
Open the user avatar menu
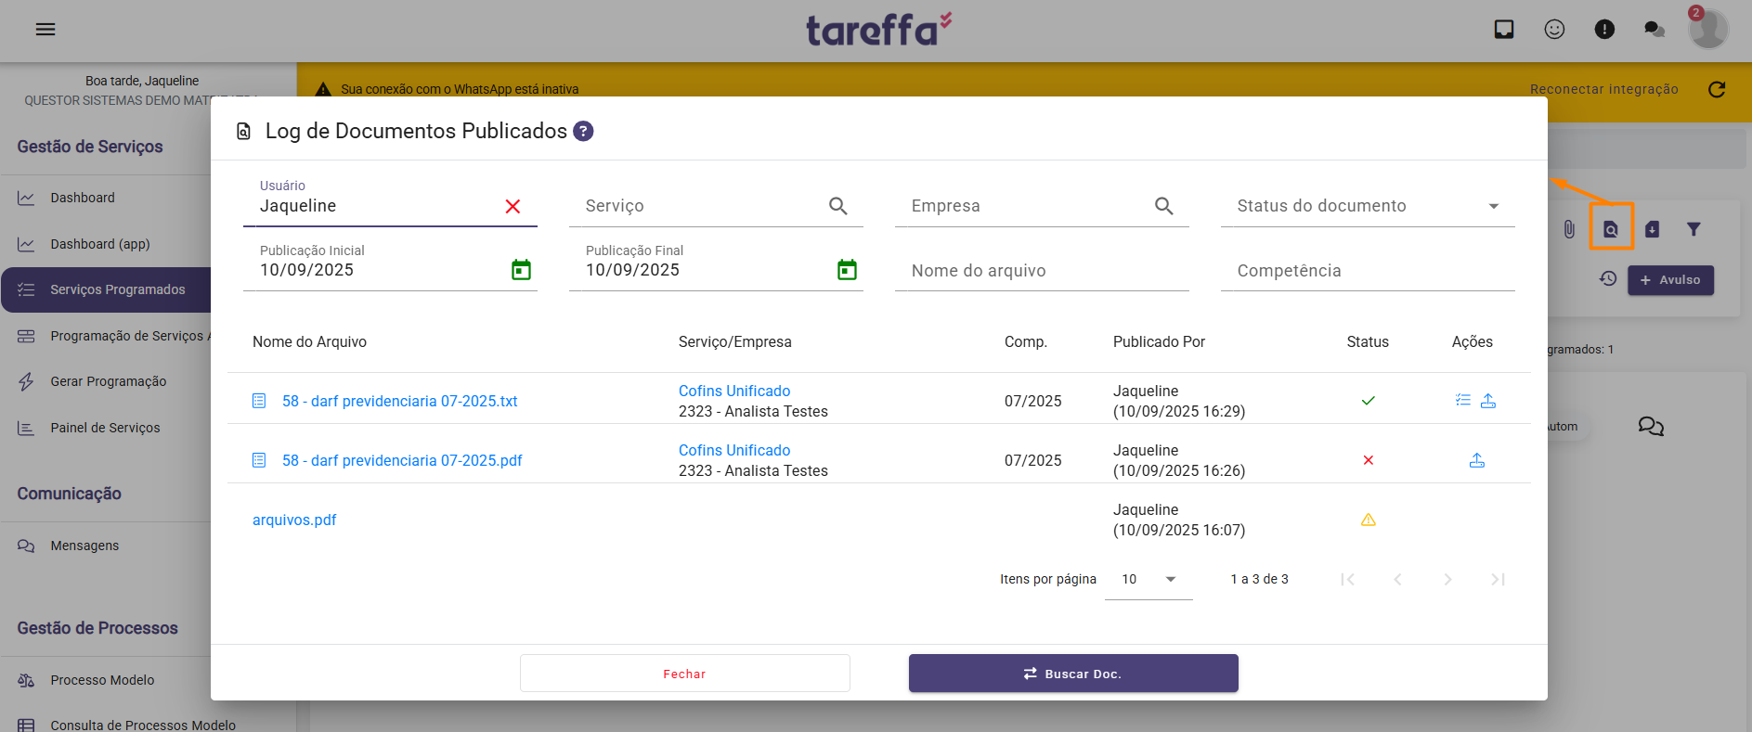1707,30
